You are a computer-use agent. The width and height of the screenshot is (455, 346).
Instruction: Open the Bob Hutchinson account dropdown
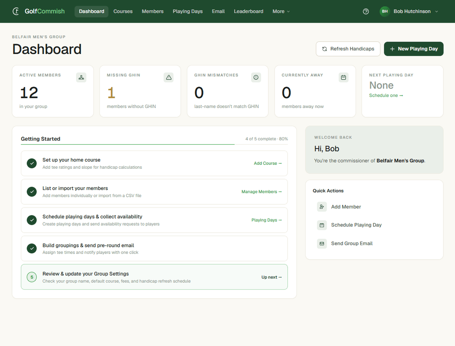pyautogui.click(x=409, y=11)
